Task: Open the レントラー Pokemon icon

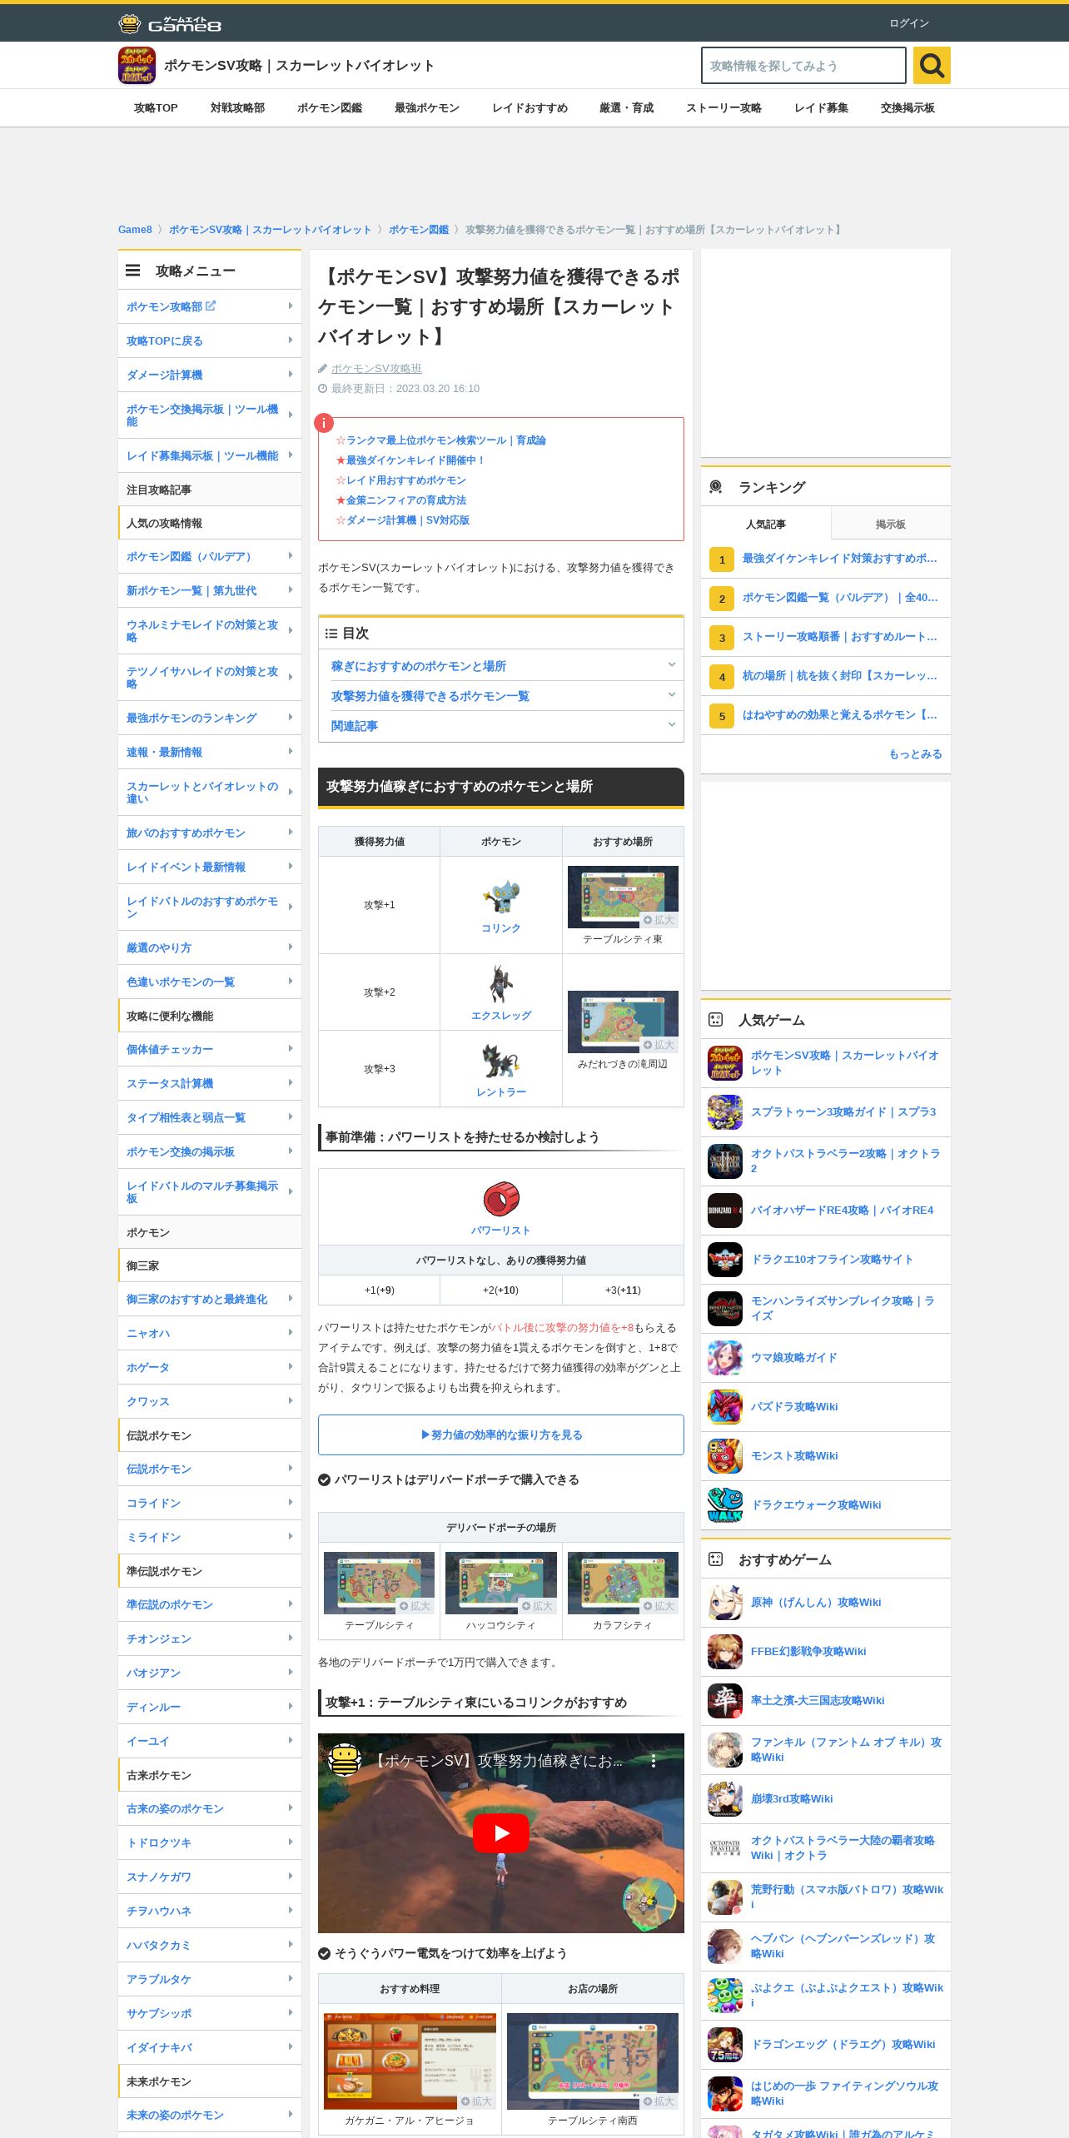Action: point(500,1062)
